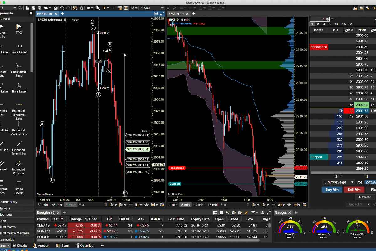The image size is (376, 251).
Task: Switch to the EPZ19 1h chart tab
Action: (x=47, y=13)
